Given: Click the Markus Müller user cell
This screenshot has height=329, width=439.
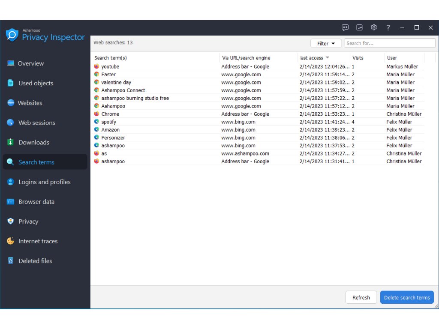Looking at the screenshot, I should [402, 66].
